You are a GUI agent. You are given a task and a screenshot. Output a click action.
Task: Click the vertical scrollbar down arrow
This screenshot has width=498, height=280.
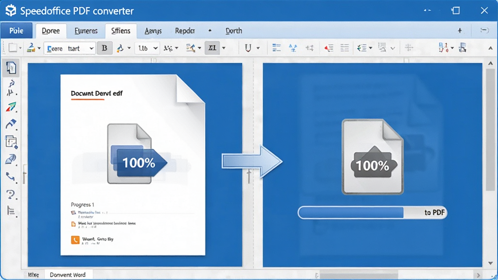click(x=490, y=263)
